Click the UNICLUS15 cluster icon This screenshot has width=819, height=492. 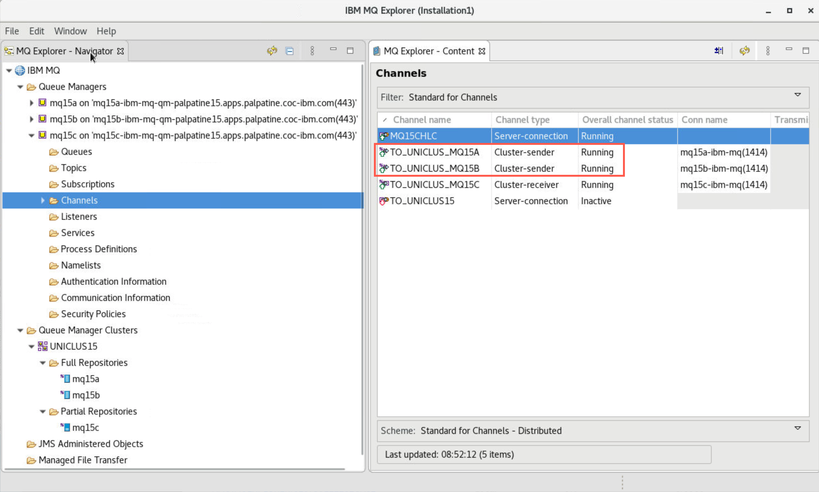tap(42, 346)
